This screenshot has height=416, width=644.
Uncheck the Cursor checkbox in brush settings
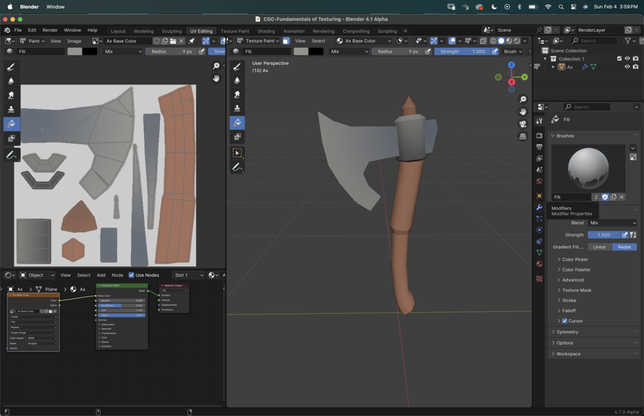coord(565,321)
